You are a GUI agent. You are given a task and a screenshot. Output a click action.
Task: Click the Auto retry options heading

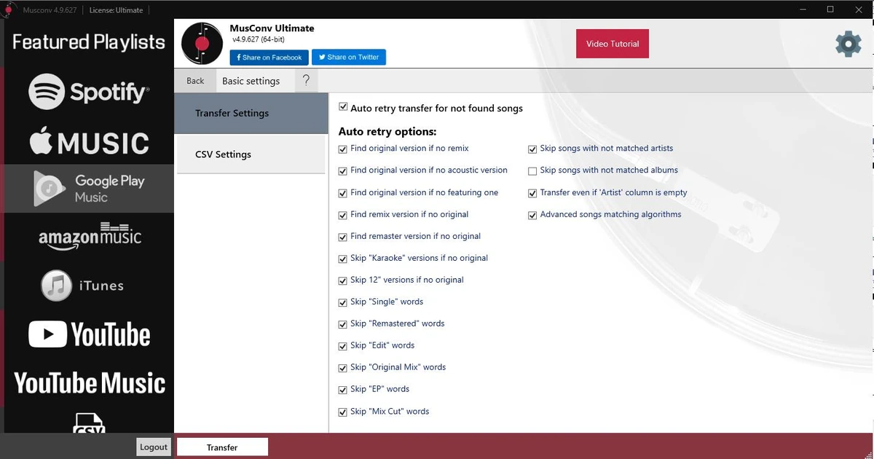pyautogui.click(x=387, y=132)
